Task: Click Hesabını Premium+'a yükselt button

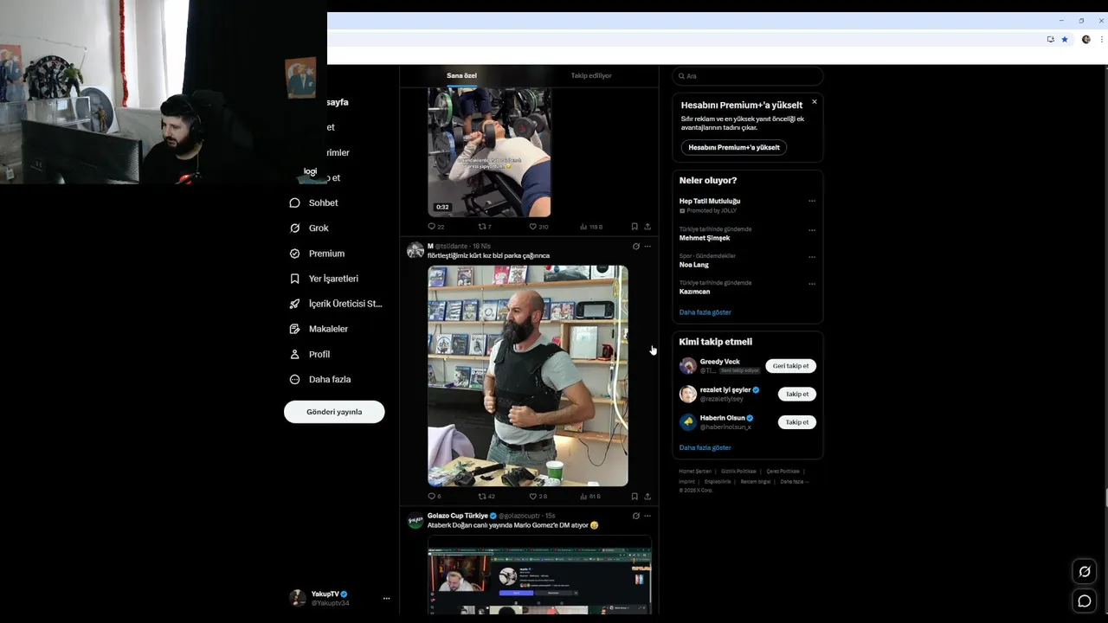Action: (x=733, y=147)
